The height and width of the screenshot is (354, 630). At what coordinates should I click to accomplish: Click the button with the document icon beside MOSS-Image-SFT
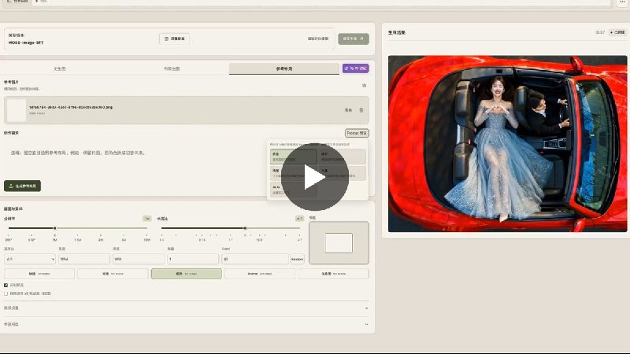(x=174, y=39)
